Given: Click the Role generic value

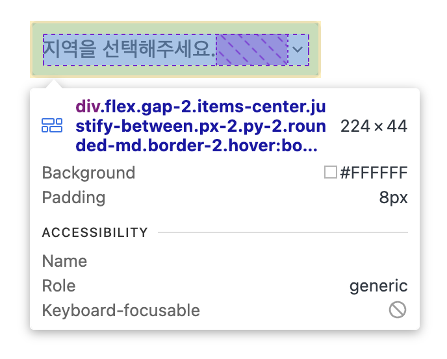Looking at the screenshot, I should [x=379, y=286].
